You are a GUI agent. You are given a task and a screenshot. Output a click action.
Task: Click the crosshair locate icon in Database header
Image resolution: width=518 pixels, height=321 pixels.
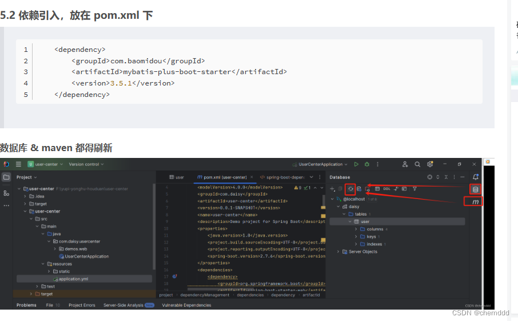point(429,177)
